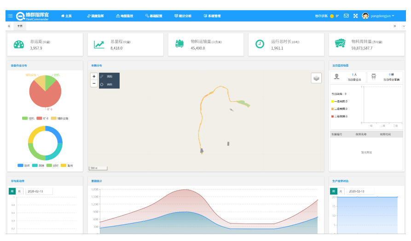Zoom in the map with plus button
The width and height of the screenshot is (411, 241).
94,76
